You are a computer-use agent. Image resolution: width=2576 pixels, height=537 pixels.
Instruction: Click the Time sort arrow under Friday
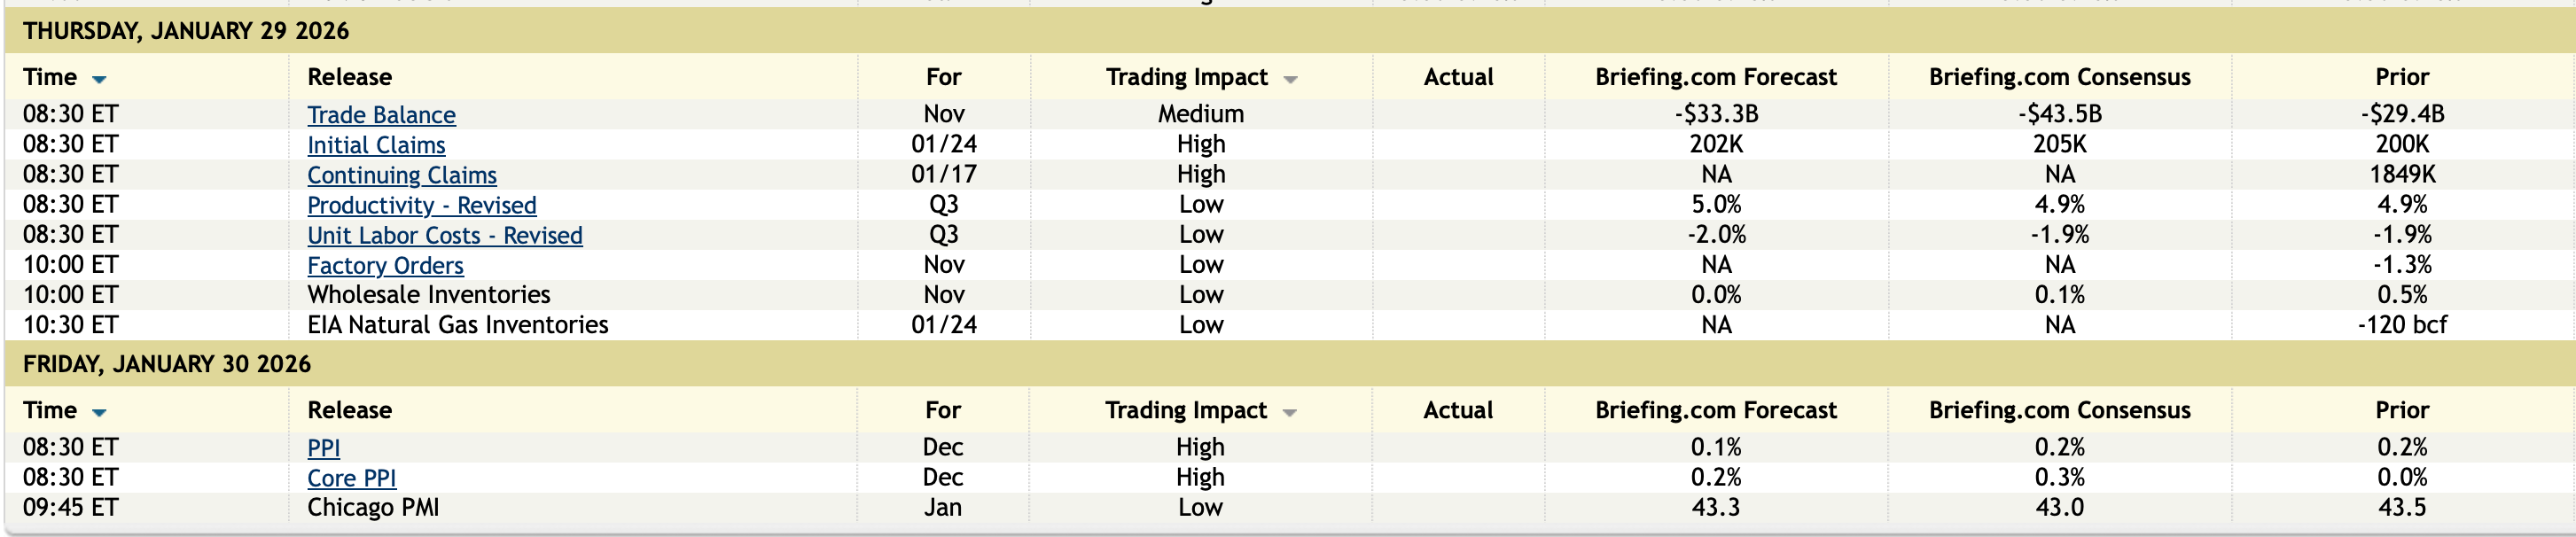pos(99,412)
